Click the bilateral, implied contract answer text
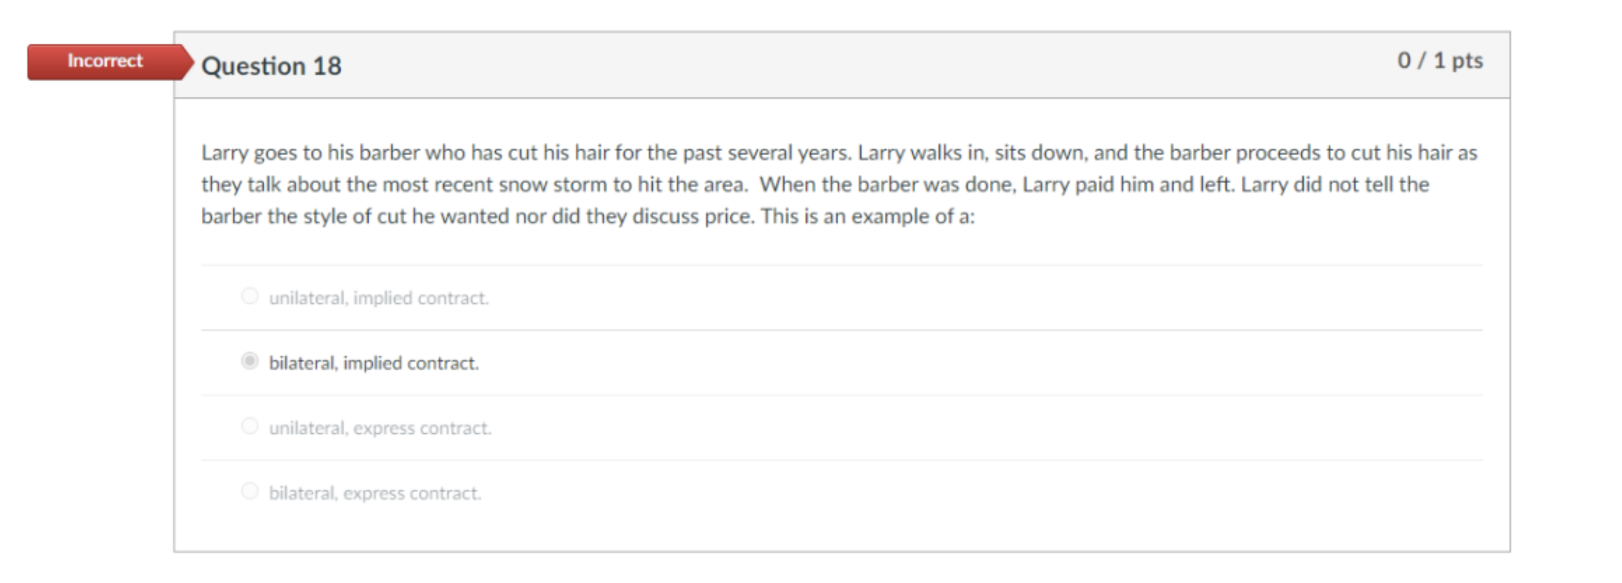 (373, 362)
